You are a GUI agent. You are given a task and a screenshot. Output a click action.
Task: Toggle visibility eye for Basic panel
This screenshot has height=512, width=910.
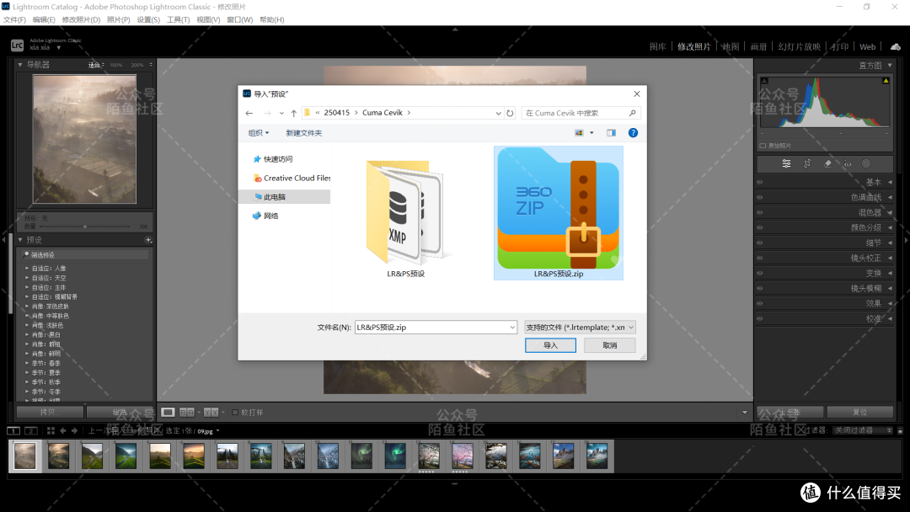tap(760, 182)
